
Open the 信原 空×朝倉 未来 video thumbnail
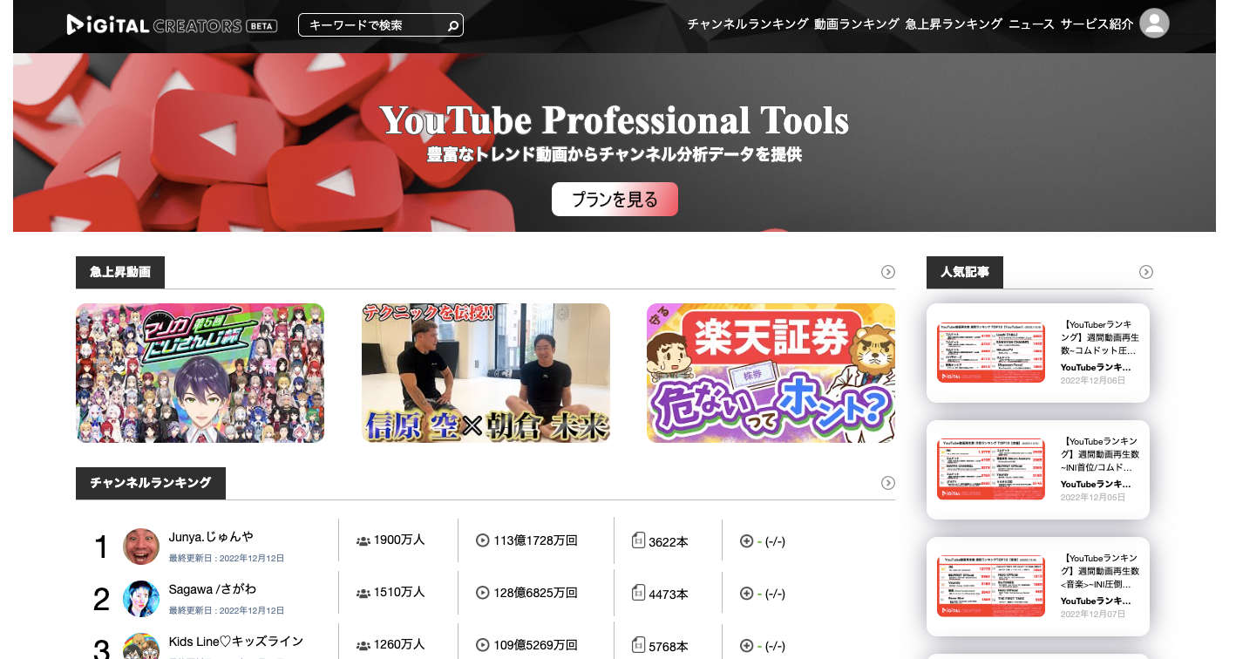pyautogui.click(x=486, y=373)
